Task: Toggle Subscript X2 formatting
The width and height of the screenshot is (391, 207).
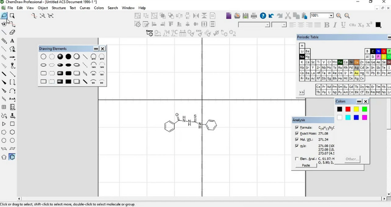Action: [361, 25]
